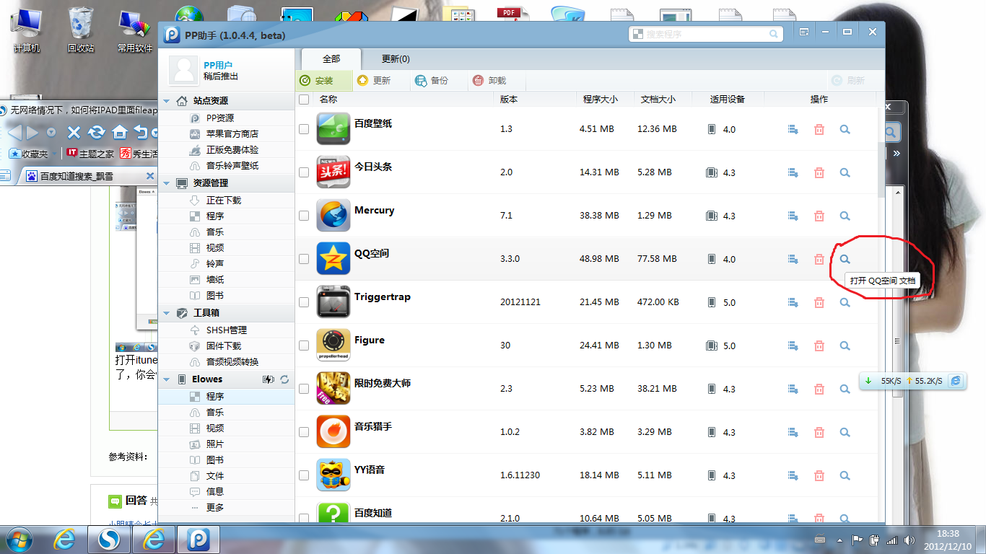Open the 回收站 desktop icon

tap(80, 30)
